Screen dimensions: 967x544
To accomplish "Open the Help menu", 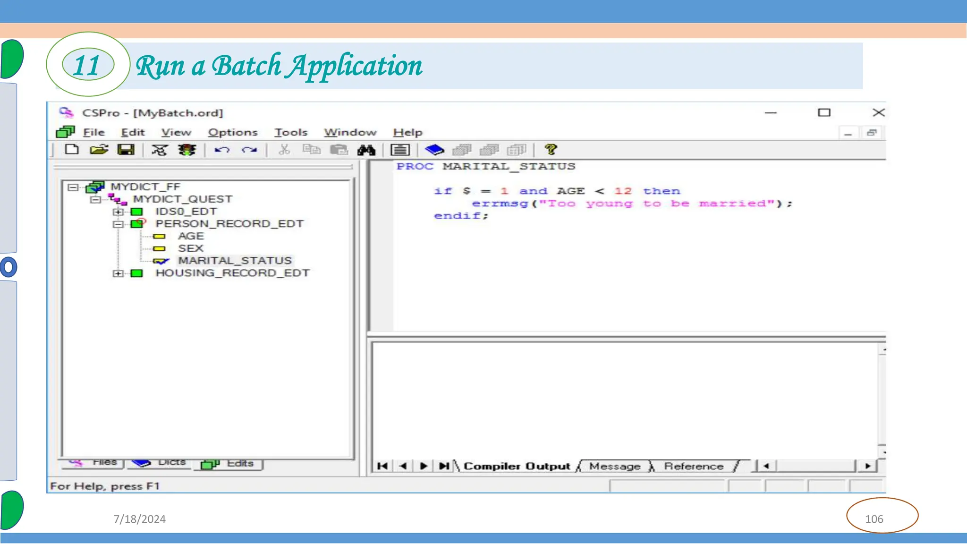I will 407,133.
